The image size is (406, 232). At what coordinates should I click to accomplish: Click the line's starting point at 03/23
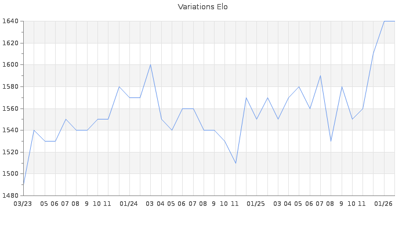click(23, 184)
